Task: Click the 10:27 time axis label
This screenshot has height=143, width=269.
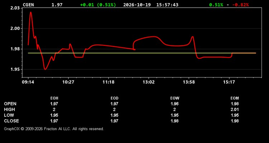Action: tap(68, 82)
